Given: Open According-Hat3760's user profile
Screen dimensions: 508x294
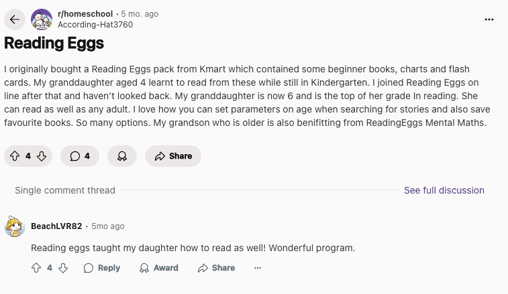Looking at the screenshot, I should tap(95, 25).
